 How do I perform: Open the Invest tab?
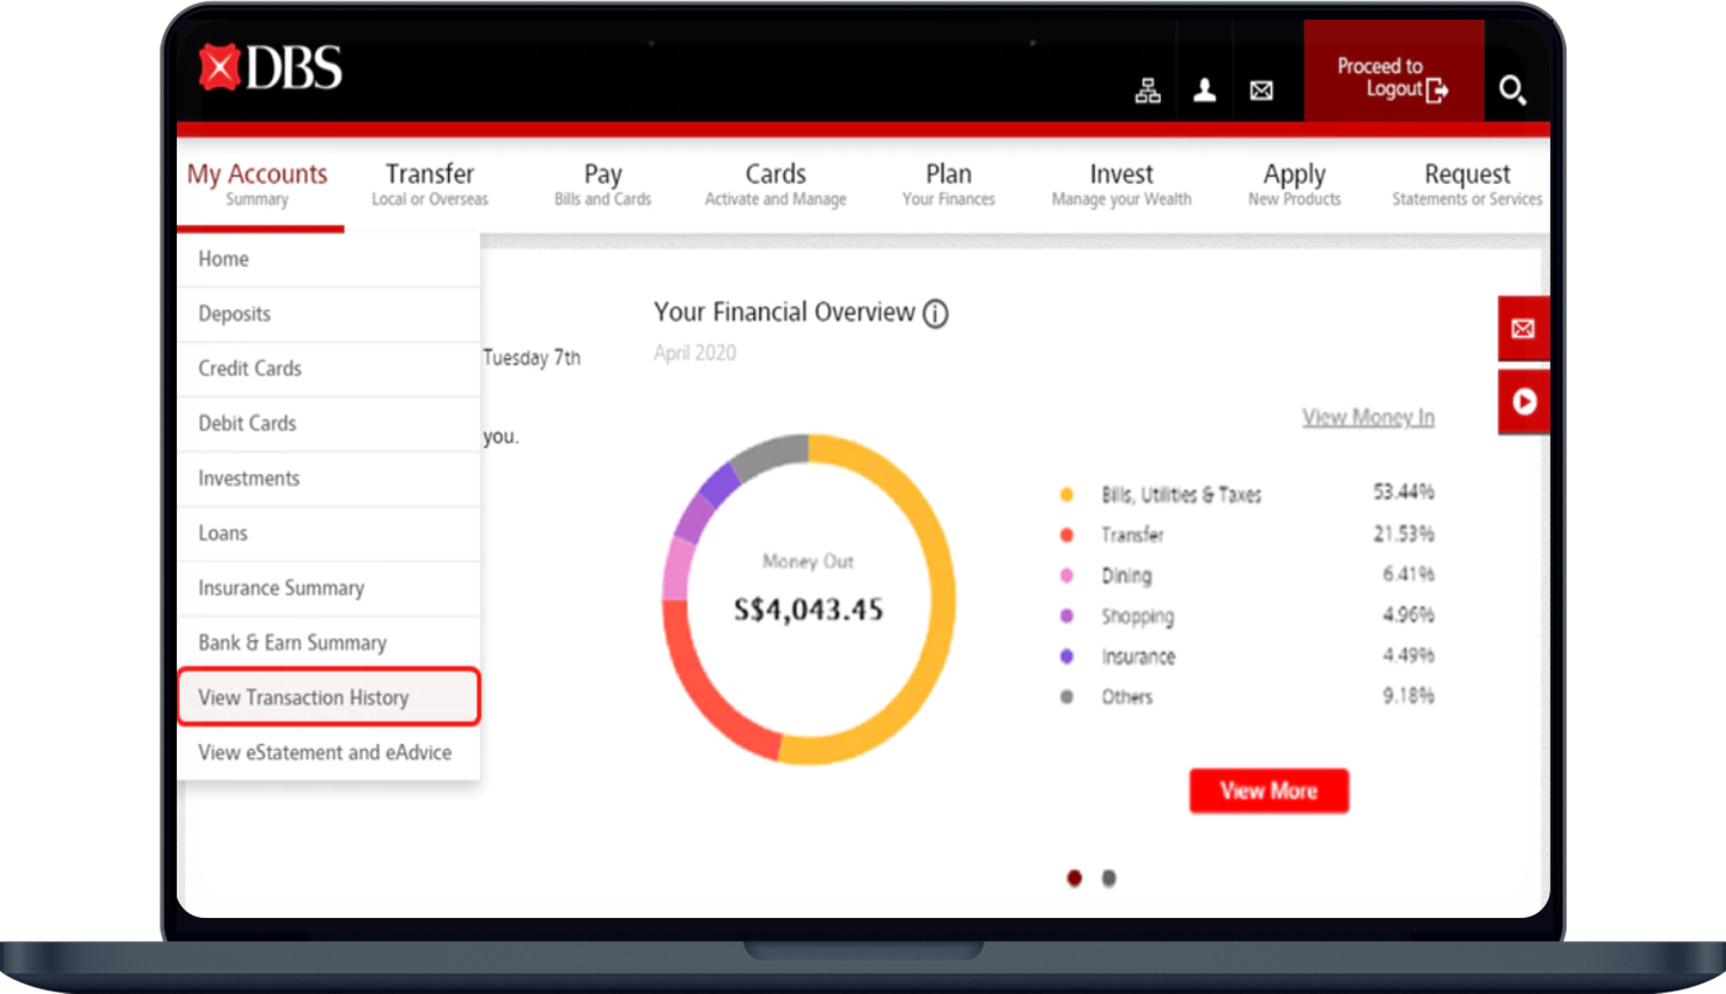[x=1121, y=184]
